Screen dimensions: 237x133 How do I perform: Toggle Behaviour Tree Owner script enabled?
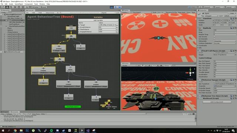[202, 96]
